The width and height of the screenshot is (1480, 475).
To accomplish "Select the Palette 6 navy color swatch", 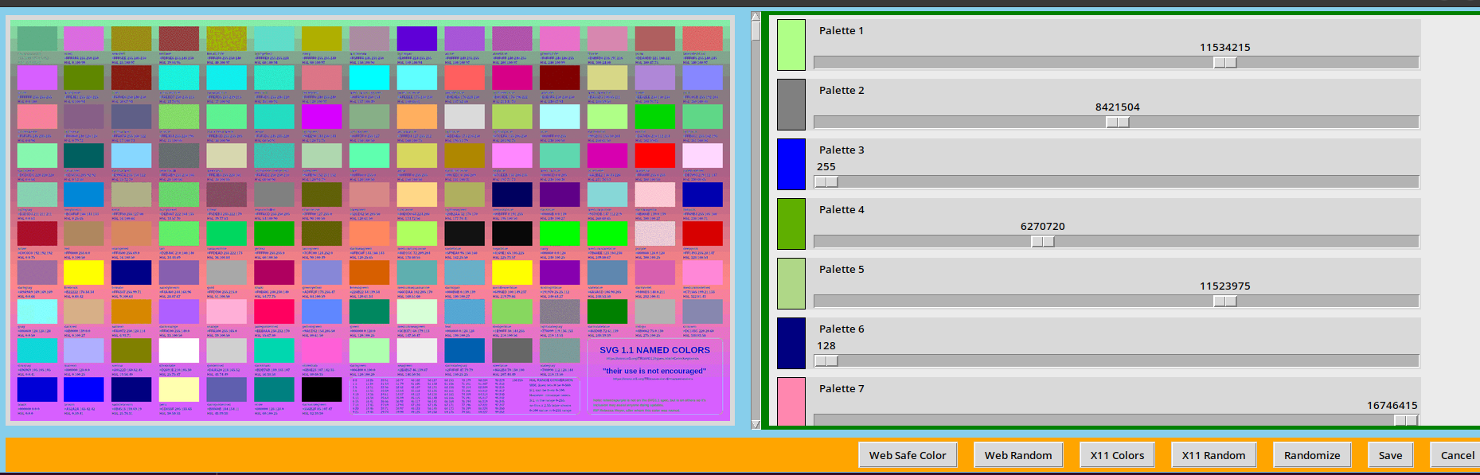I will [x=791, y=344].
